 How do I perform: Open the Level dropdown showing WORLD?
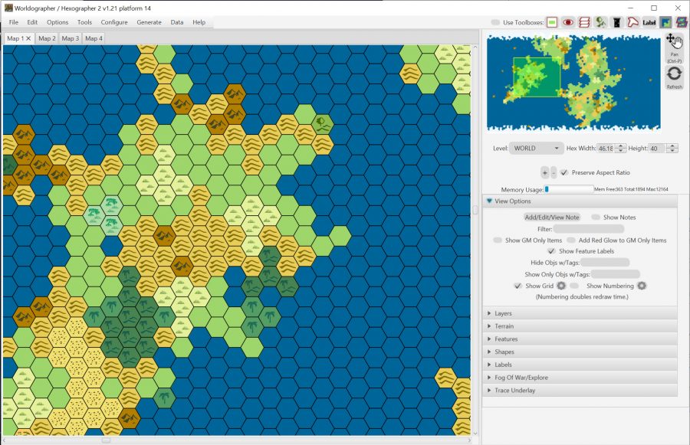536,148
